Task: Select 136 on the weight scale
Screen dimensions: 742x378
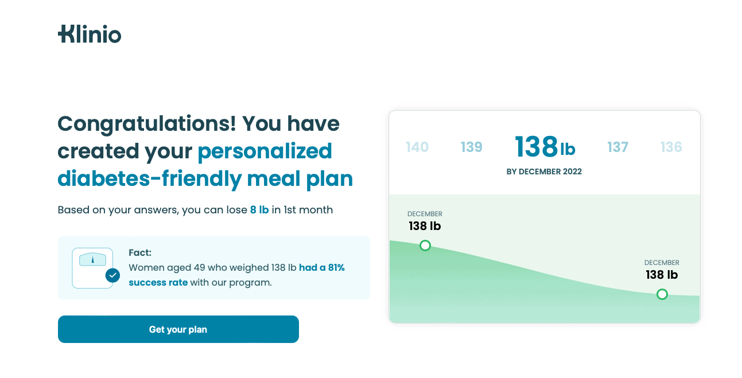Action: click(671, 147)
